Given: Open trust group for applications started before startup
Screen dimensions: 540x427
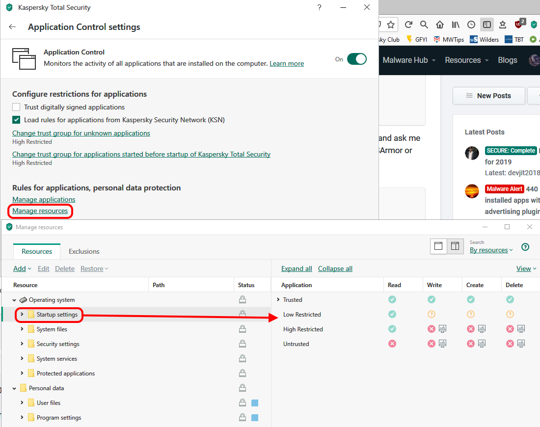Looking at the screenshot, I should [141, 154].
